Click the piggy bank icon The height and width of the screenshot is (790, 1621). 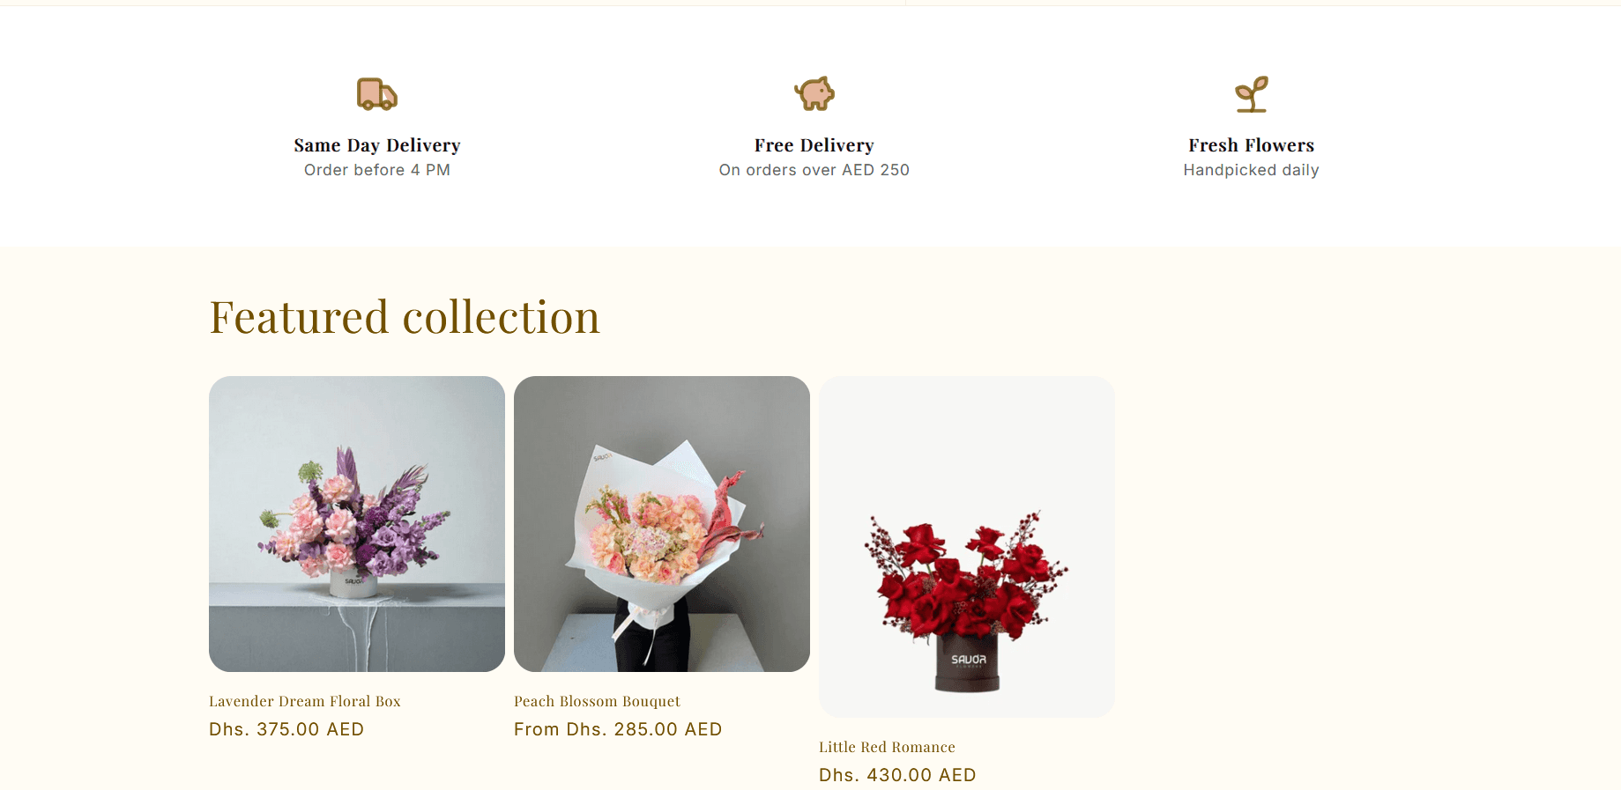point(814,93)
